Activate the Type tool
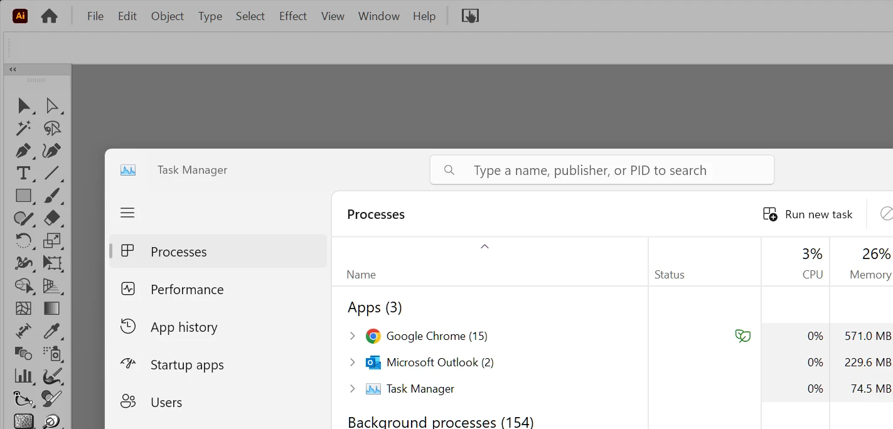 [24, 173]
